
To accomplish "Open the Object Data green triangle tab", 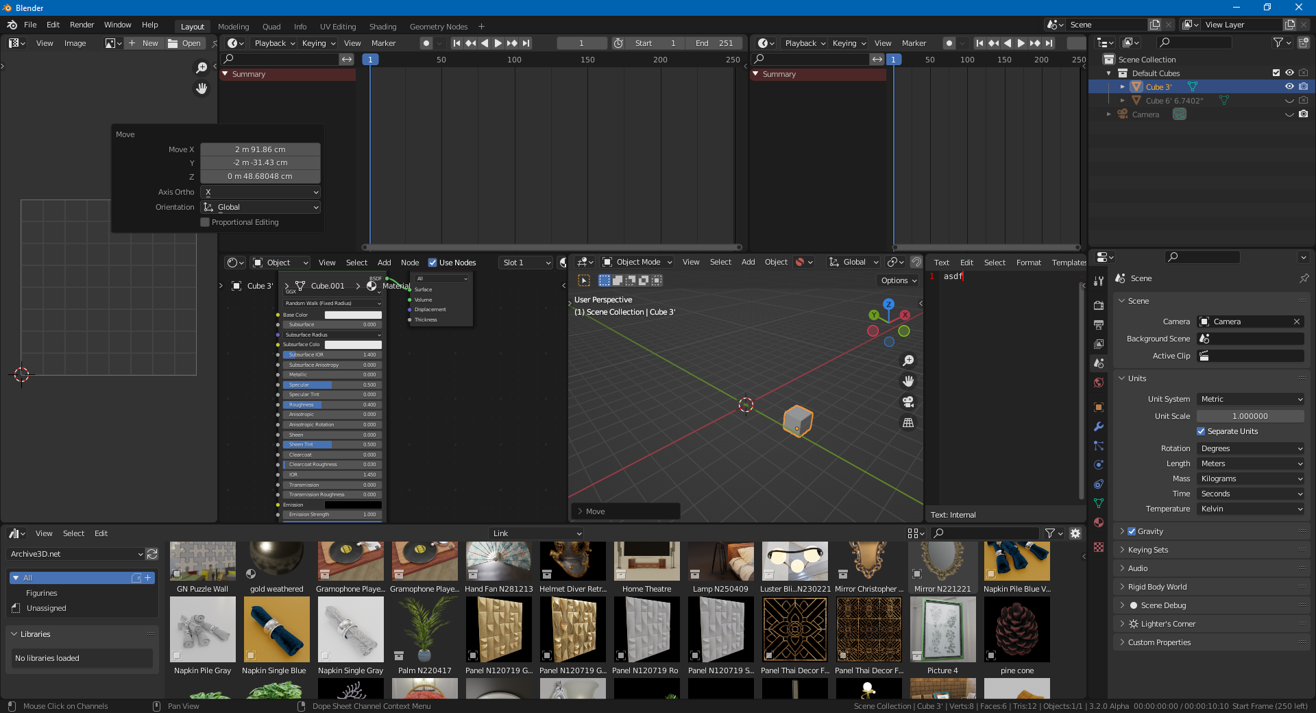I will (1099, 503).
